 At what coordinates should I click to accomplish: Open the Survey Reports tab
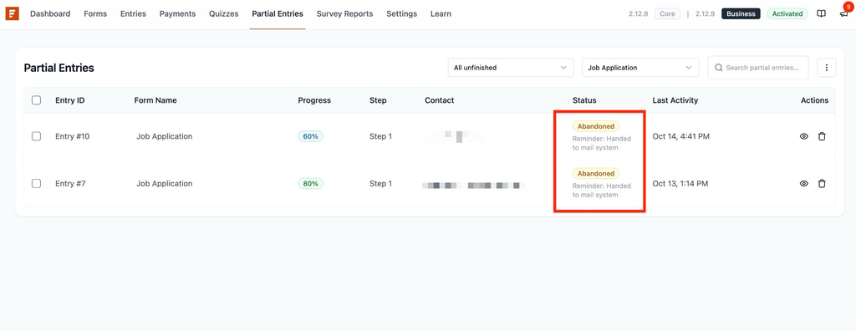345,13
